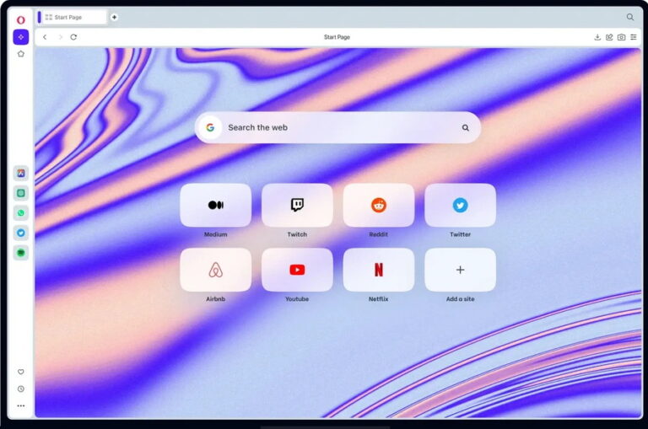The width and height of the screenshot is (648, 429).
Task: Click the search magnifier in search box
Action: [466, 127]
